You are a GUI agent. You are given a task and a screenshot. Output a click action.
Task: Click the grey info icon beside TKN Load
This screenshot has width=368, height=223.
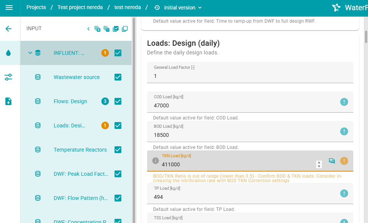155,161
